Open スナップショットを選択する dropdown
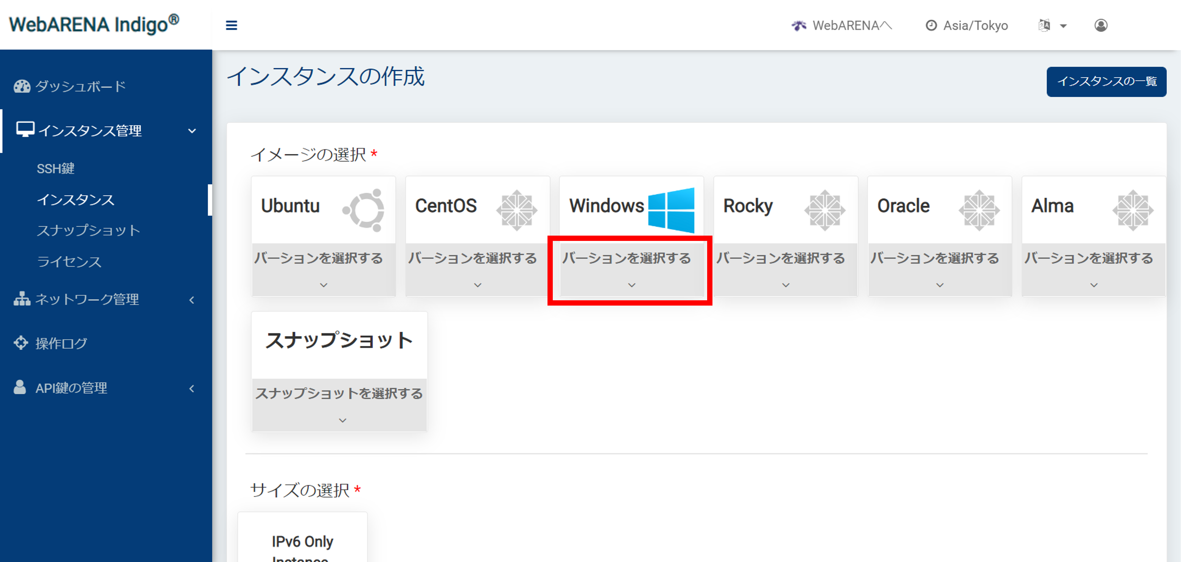1182x562 pixels. [339, 405]
